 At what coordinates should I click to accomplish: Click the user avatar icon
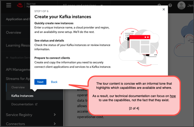point(181,5)
